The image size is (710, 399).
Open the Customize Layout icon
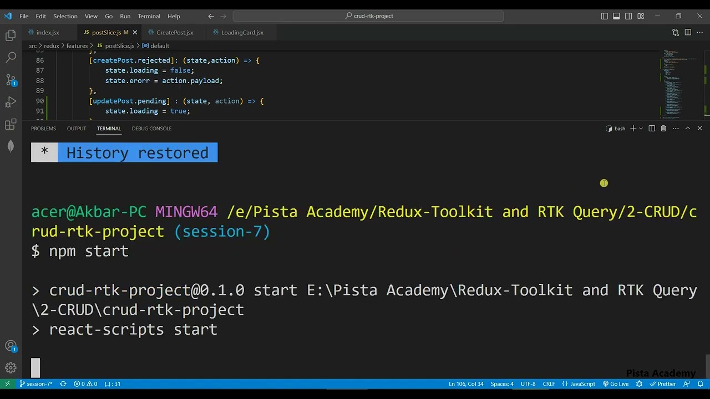pos(641,16)
